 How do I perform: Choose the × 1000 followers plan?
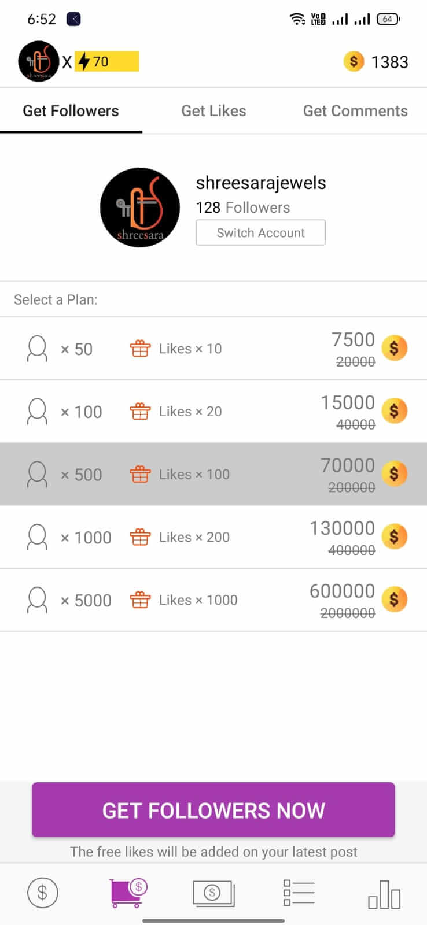point(213,537)
